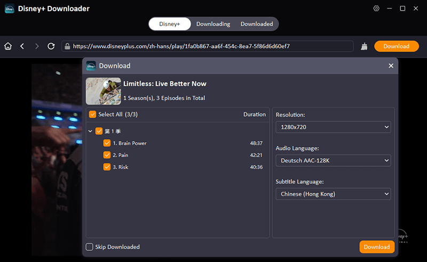Click the clean-up broom icon
Image resolution: width=427 pixels, height=262 pixels.
[x=364, y=46]
